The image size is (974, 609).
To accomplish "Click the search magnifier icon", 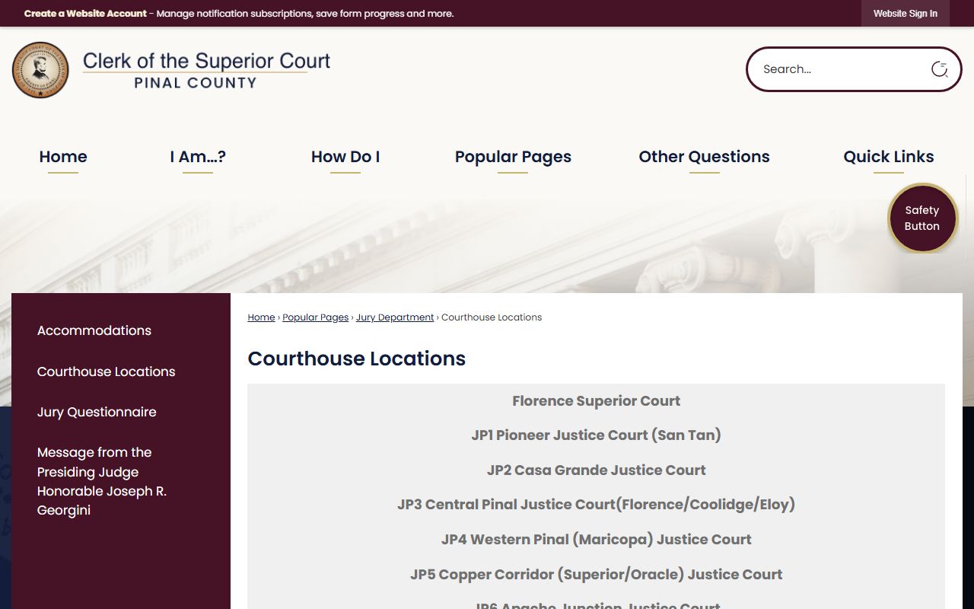I will [x=940, y=69].
